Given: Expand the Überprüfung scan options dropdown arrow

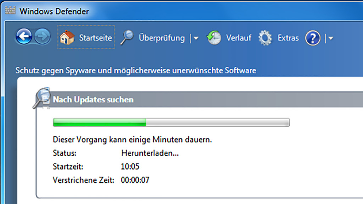Looking at the screenshot, I should pyautogui.click(x=196, y=38).
